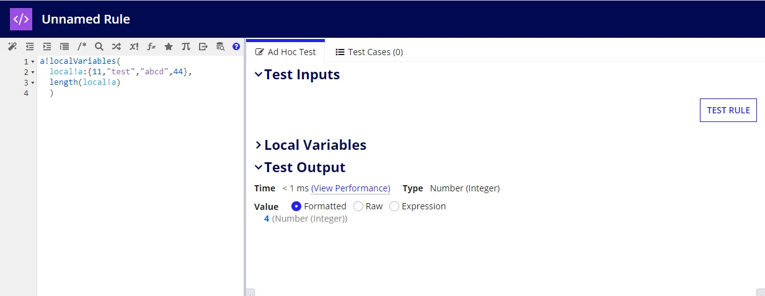This screenshot has height=296, width=765.
Task: Click line number 4 in gutter
Action: point(26,93)
